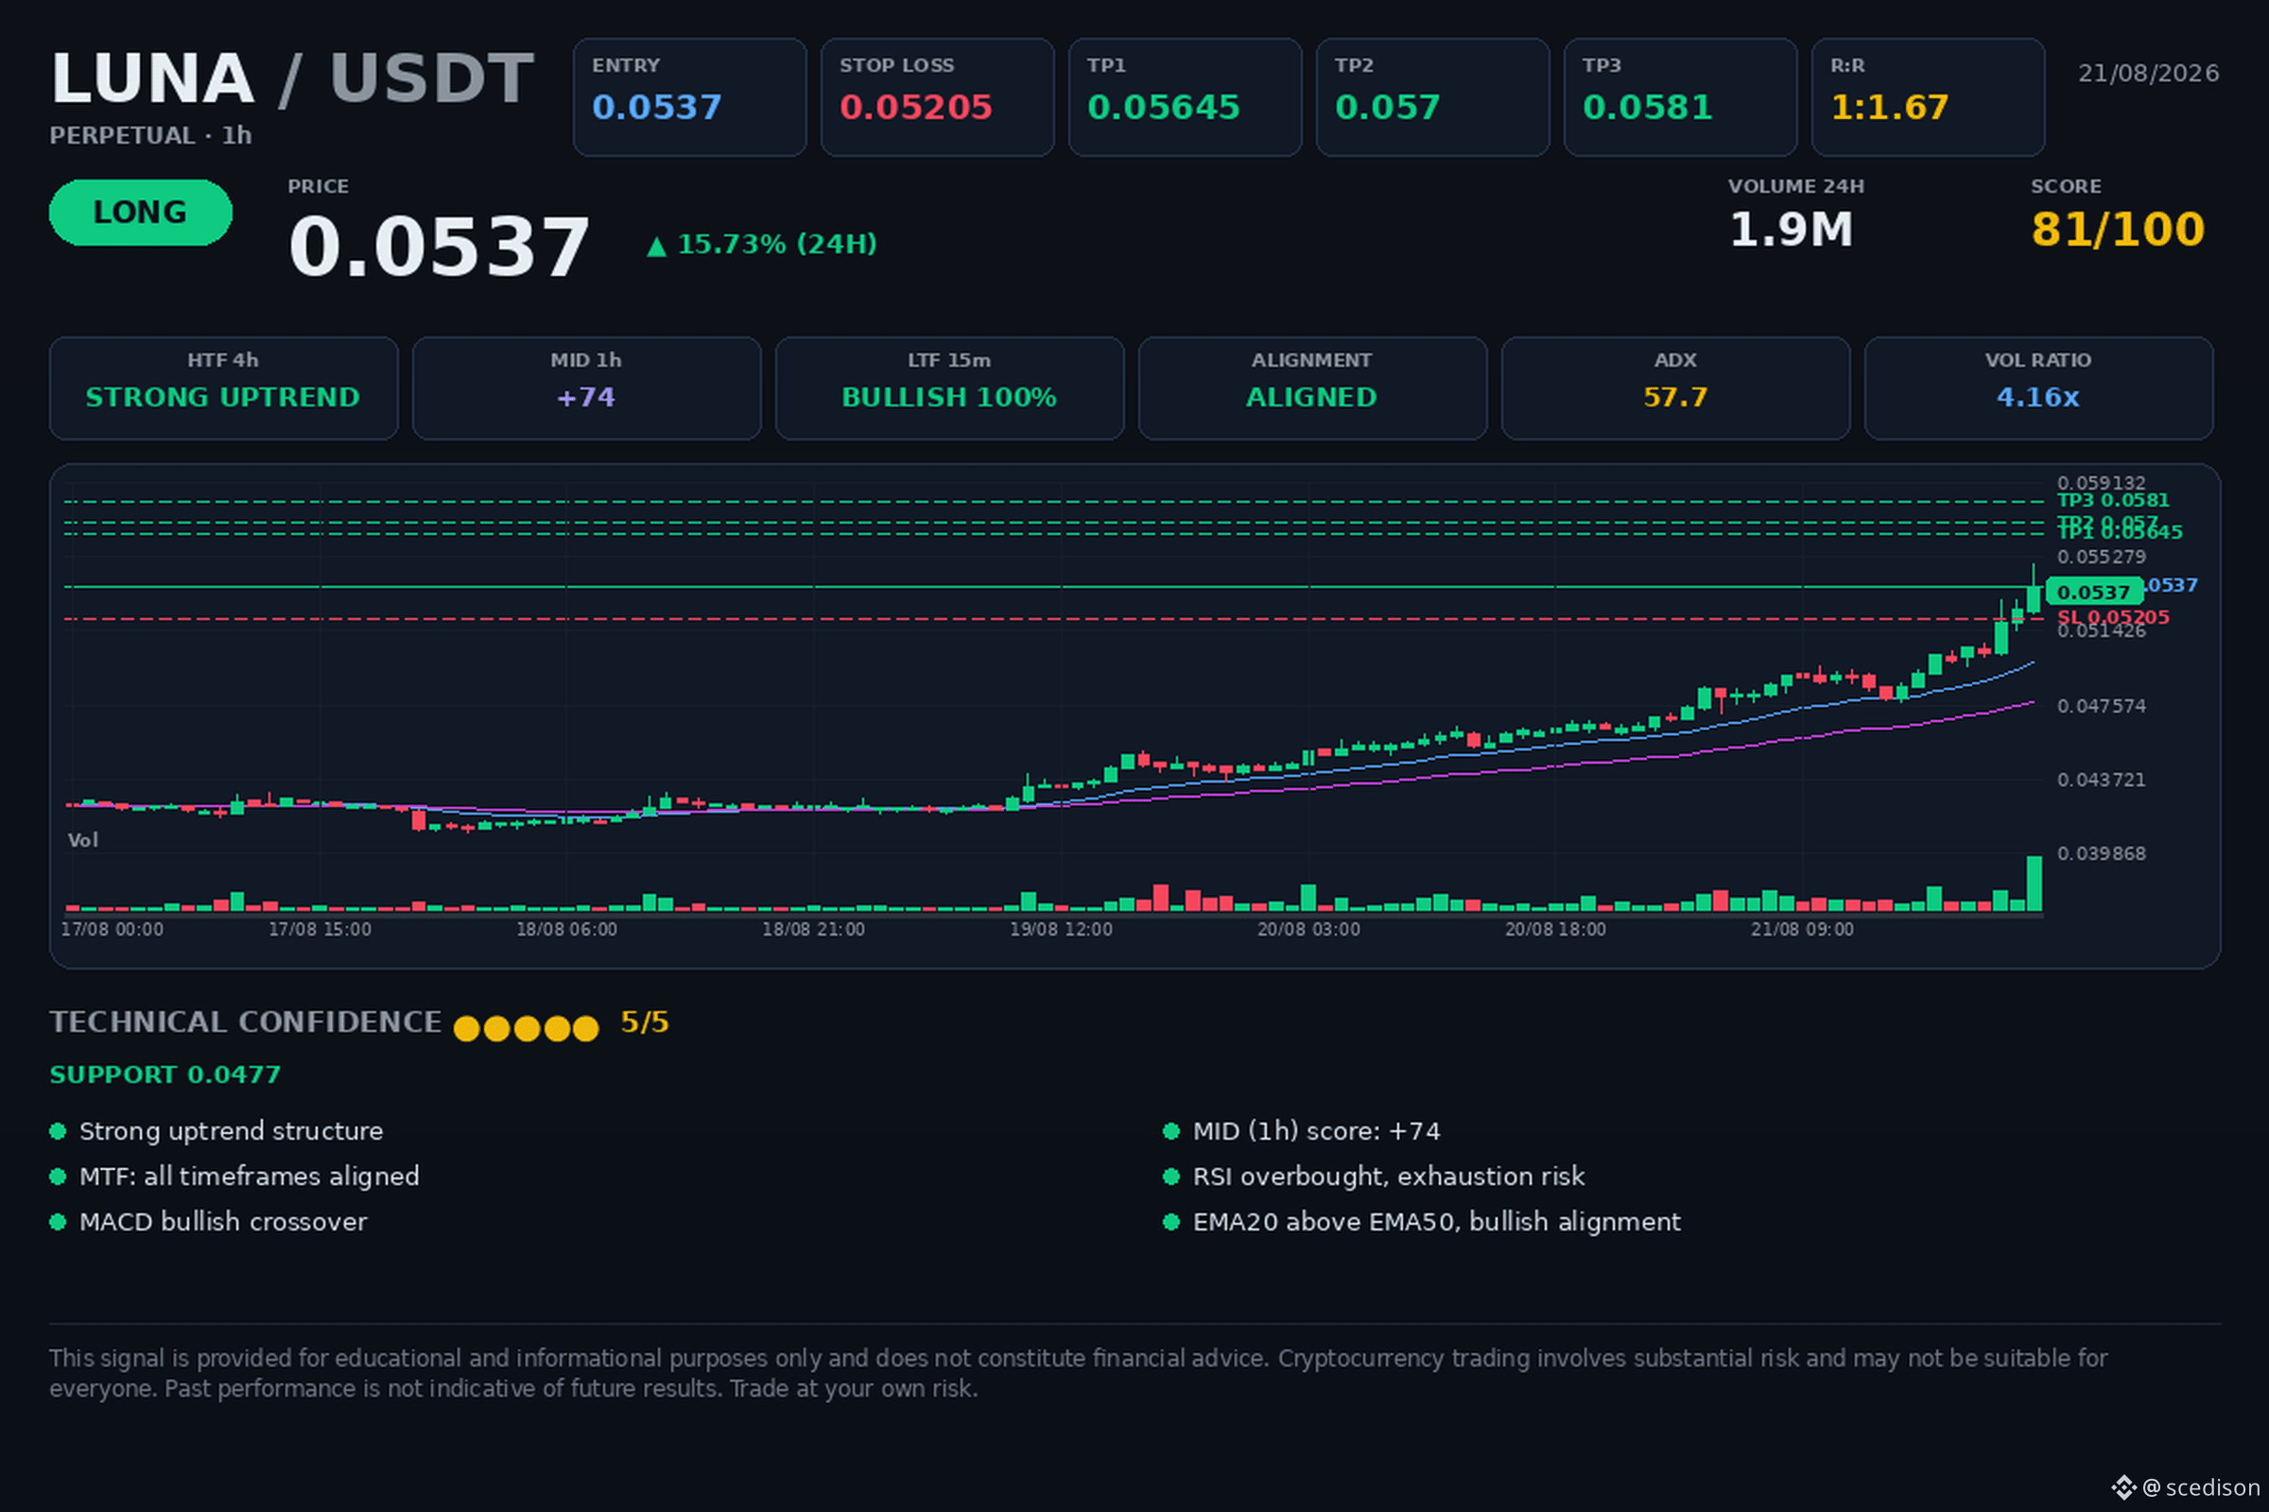
Task: Click the VOLUME 24H value 1.9M
Action: coord(1792,230)
